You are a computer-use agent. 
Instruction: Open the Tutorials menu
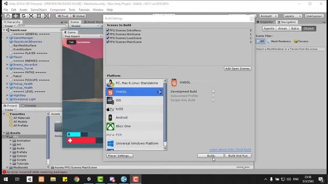pyautogui.click(x=84, y=10)
